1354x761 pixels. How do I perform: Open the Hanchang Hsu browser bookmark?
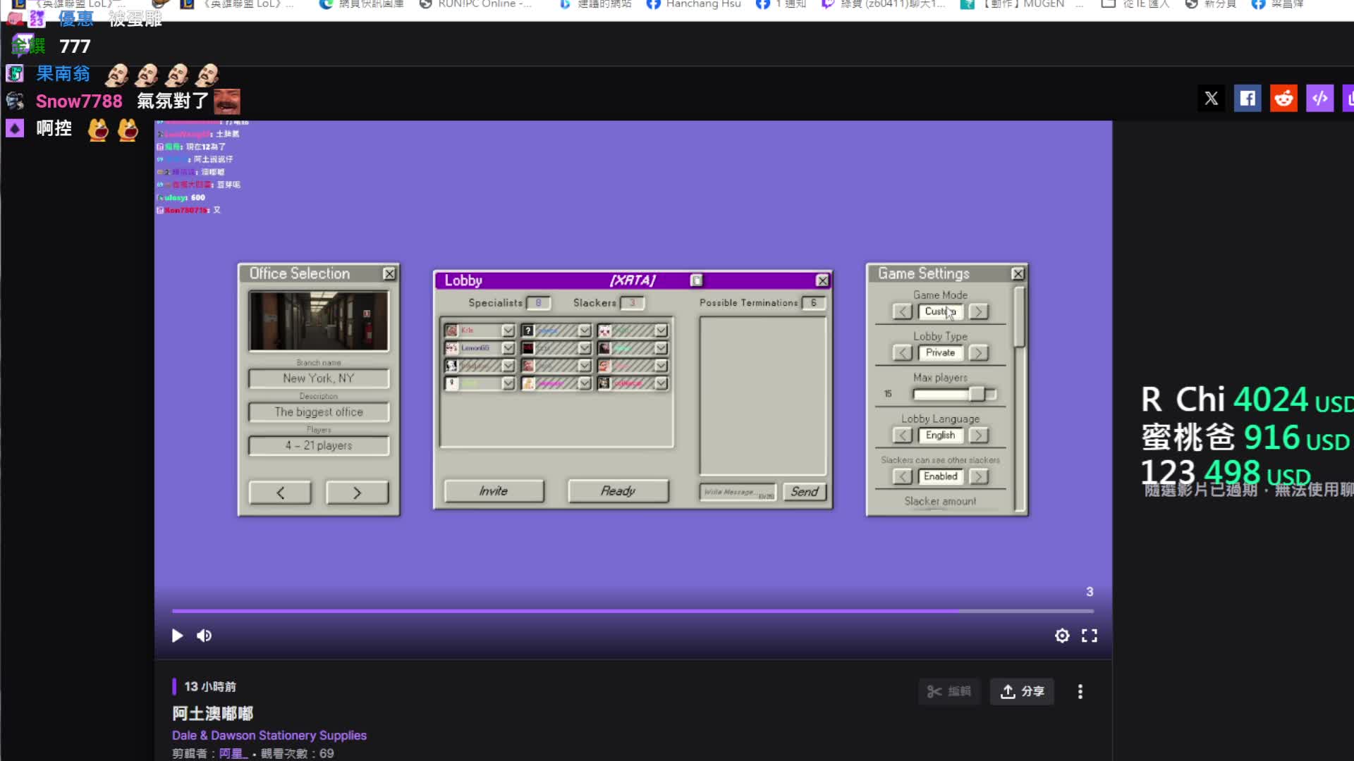pyautogui.click(x=694, y=4)
